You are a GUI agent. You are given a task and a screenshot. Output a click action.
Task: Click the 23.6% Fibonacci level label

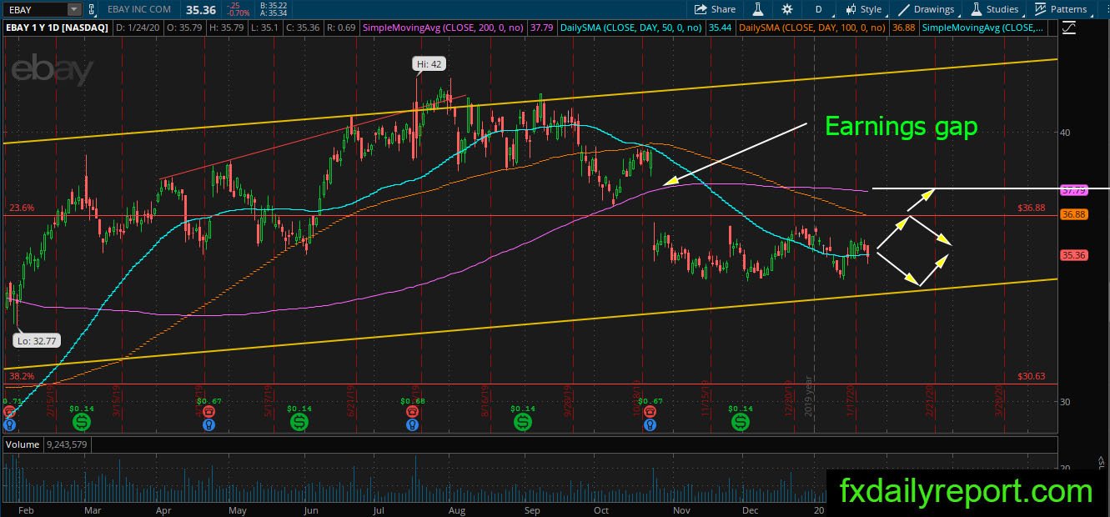22,208
